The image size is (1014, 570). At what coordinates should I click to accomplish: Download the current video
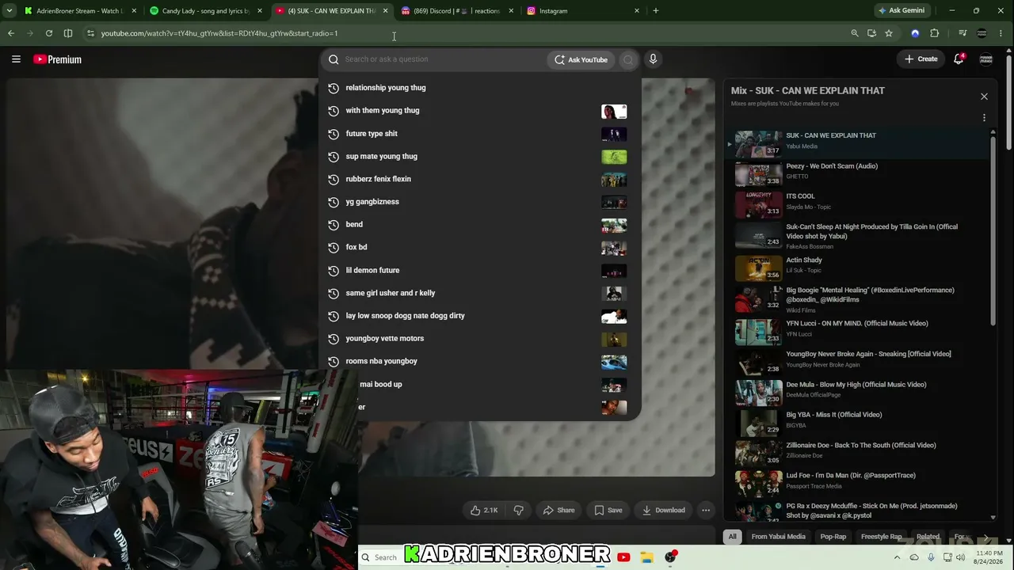[664, 511]
